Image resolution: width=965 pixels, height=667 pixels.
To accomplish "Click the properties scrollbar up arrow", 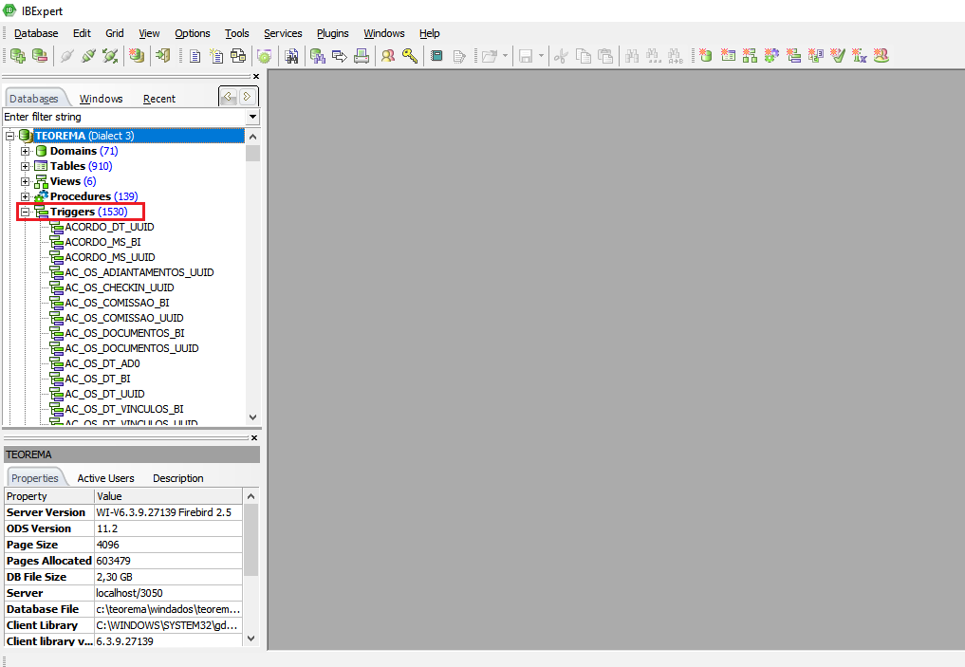I will click(251, 496).
